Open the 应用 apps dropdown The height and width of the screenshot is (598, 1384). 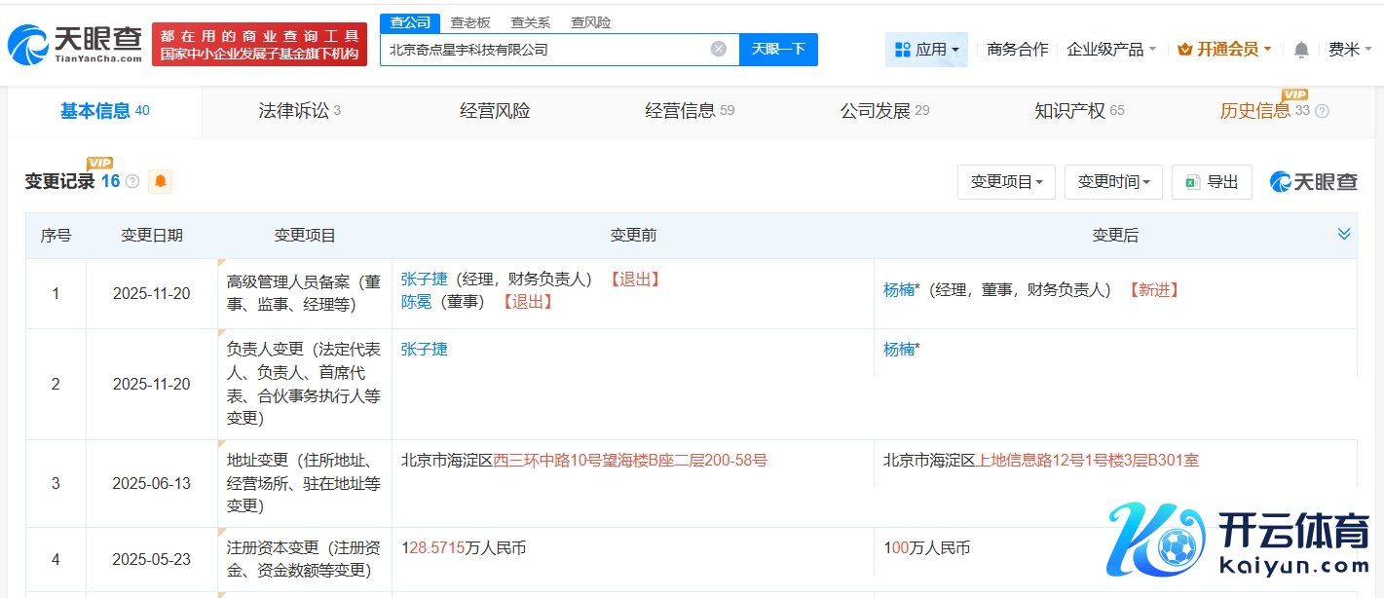[x=926, y=50]
